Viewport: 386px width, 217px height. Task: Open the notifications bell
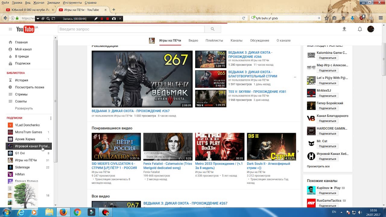[360, 29]
